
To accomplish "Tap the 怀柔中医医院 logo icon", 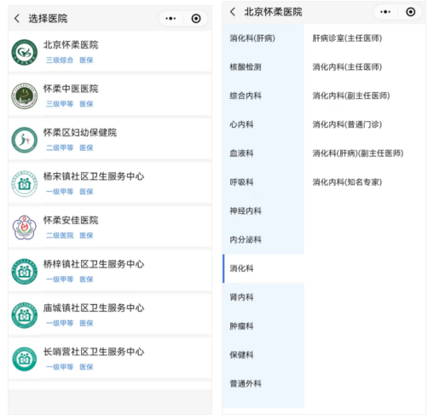I will (25, 96).
